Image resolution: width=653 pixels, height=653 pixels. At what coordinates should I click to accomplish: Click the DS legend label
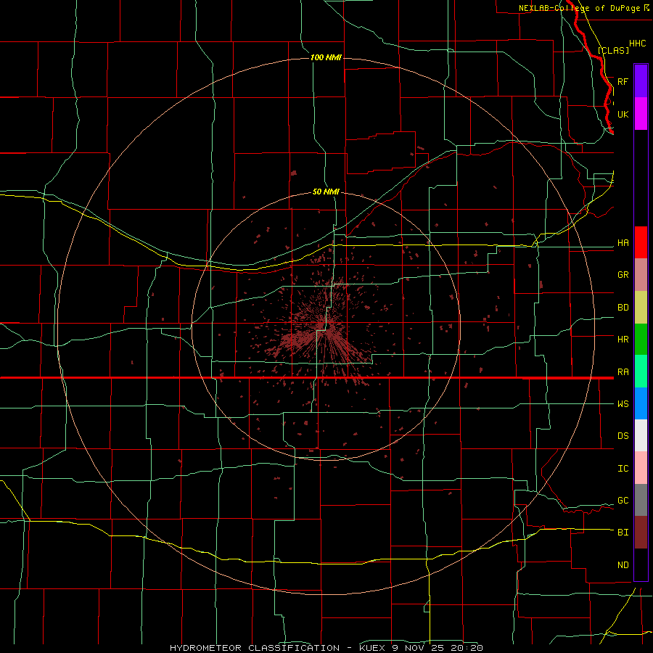pos(623,436)
